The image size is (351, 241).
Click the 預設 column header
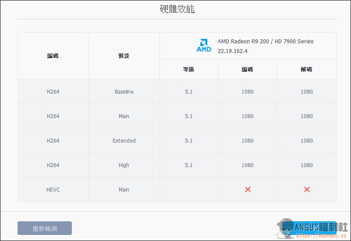pyautogui.click(x=124, y=56)
